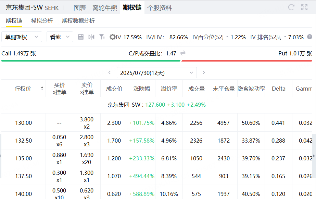Open the 单腿期权 strategy dropdown

pos(22,37)
